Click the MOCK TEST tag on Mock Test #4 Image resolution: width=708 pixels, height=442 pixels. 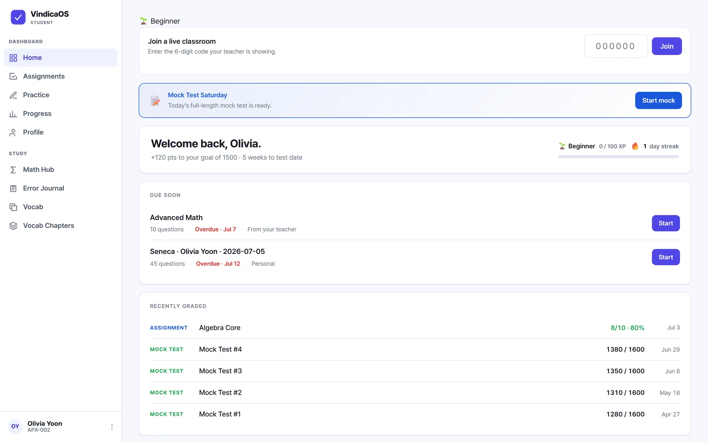pyautogui.click(x=167, y=350)
